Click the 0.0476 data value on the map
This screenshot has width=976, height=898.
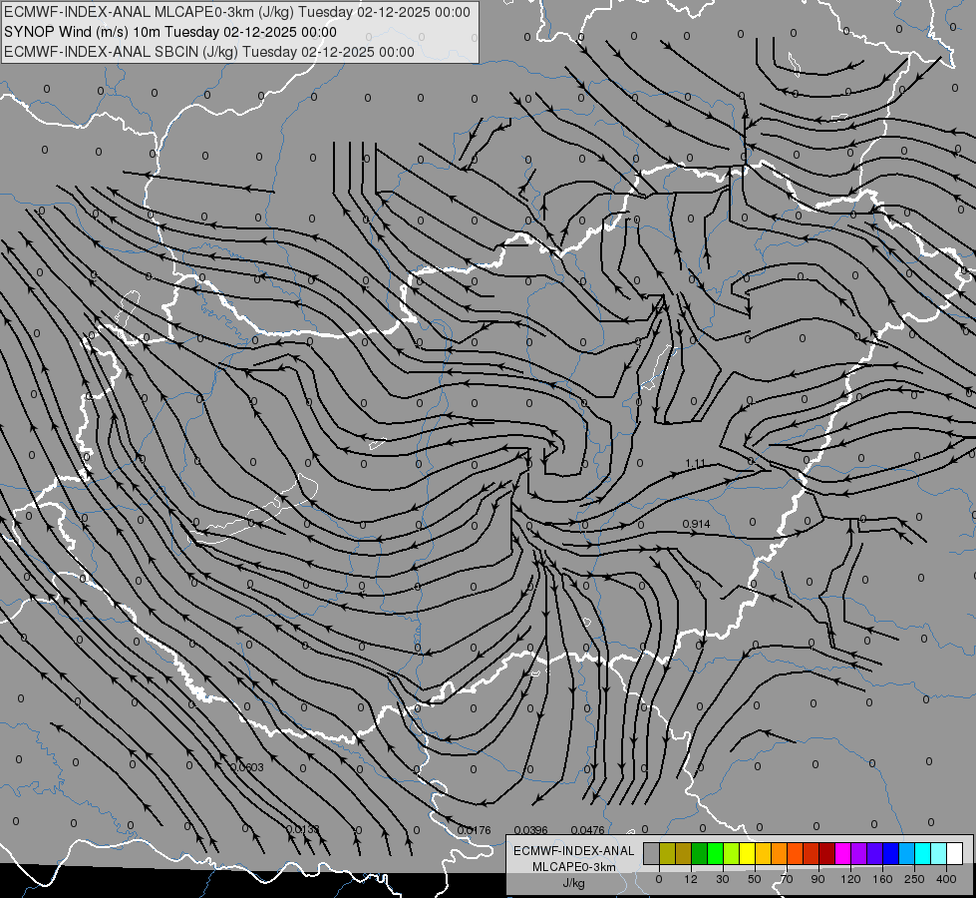[587, 830]
